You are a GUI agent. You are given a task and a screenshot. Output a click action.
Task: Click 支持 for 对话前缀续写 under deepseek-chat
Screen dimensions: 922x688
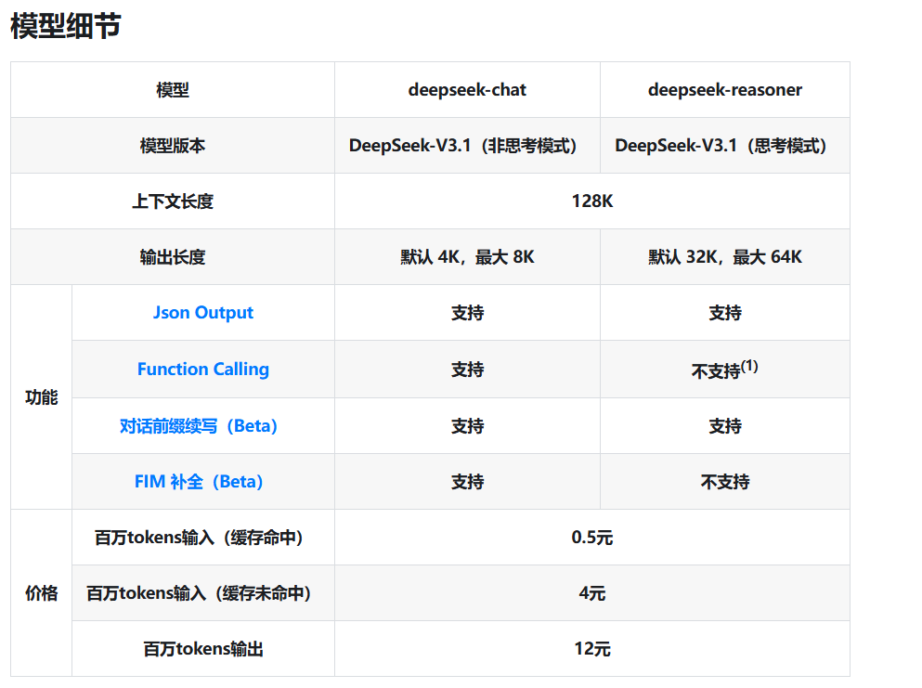(x=467, y=426)
